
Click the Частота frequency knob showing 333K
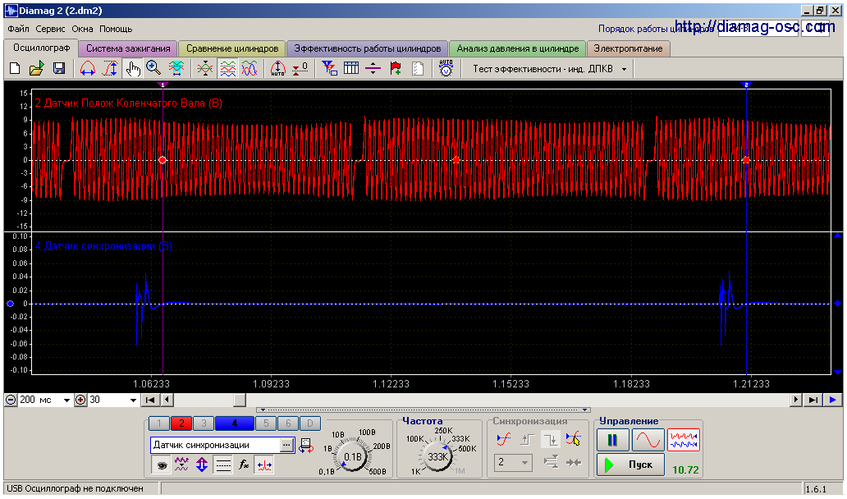(437, 457)
